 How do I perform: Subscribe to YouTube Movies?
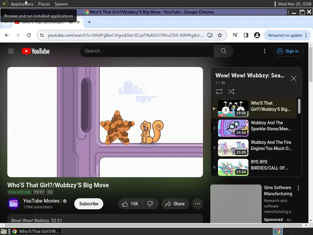pos(89,203)
